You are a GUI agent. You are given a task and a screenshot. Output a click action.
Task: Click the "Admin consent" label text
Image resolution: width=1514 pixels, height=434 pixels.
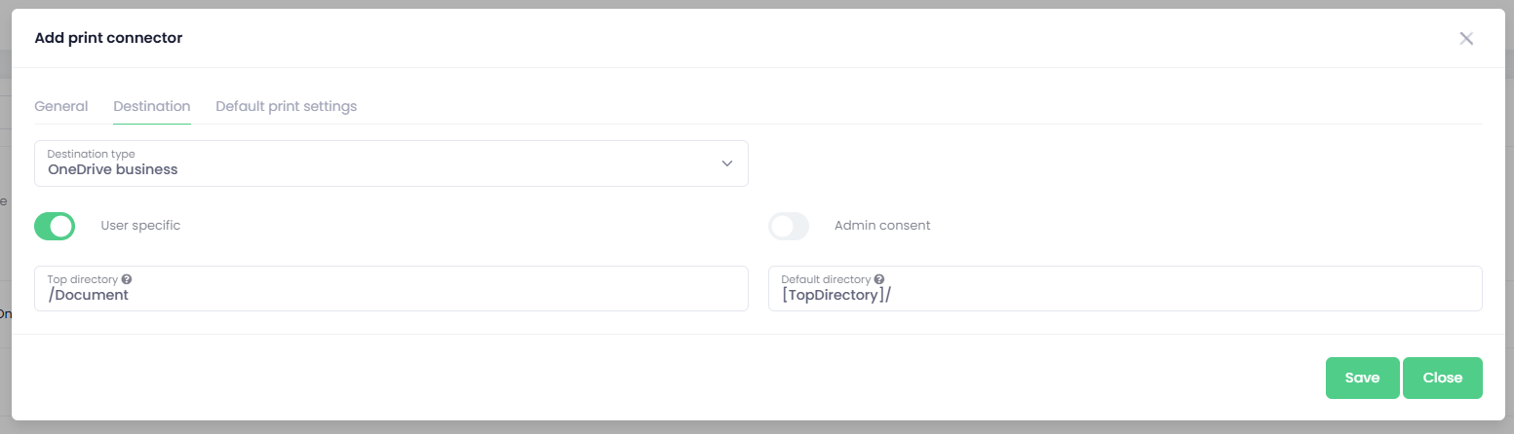tap(882, 226)
